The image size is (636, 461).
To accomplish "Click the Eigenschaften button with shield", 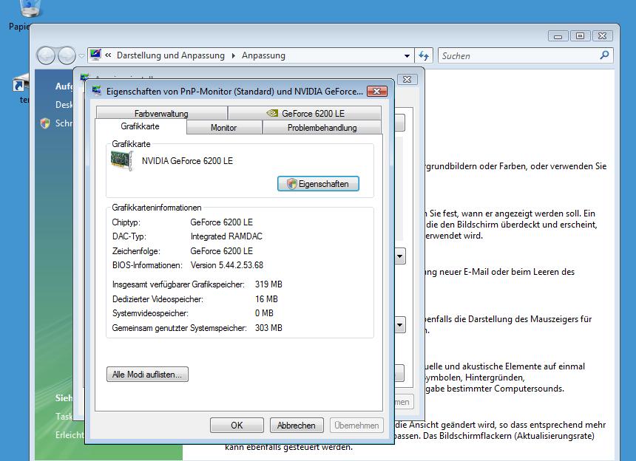I will point(318,183).
